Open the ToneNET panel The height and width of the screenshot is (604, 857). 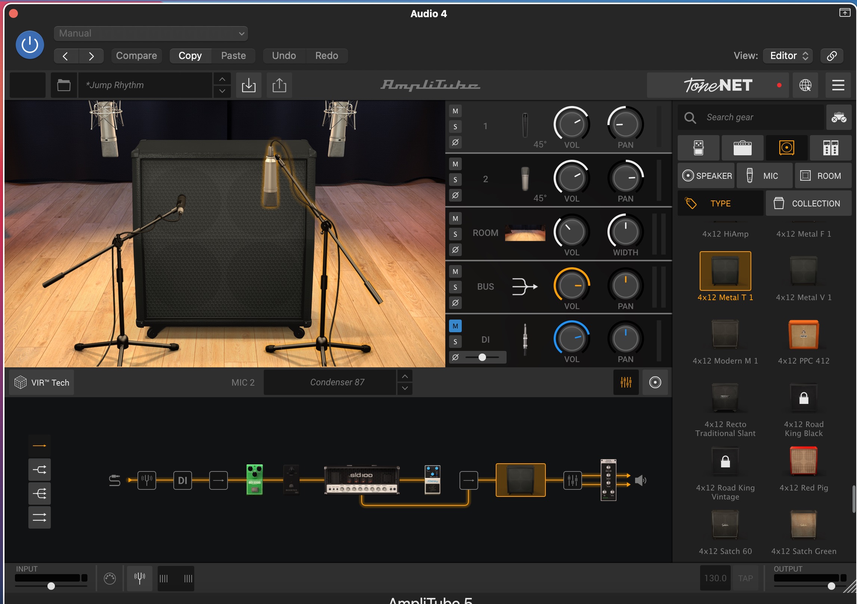tap(718, 85)
